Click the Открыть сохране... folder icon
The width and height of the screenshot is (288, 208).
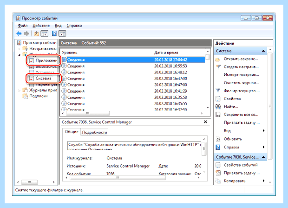[218, 59]
